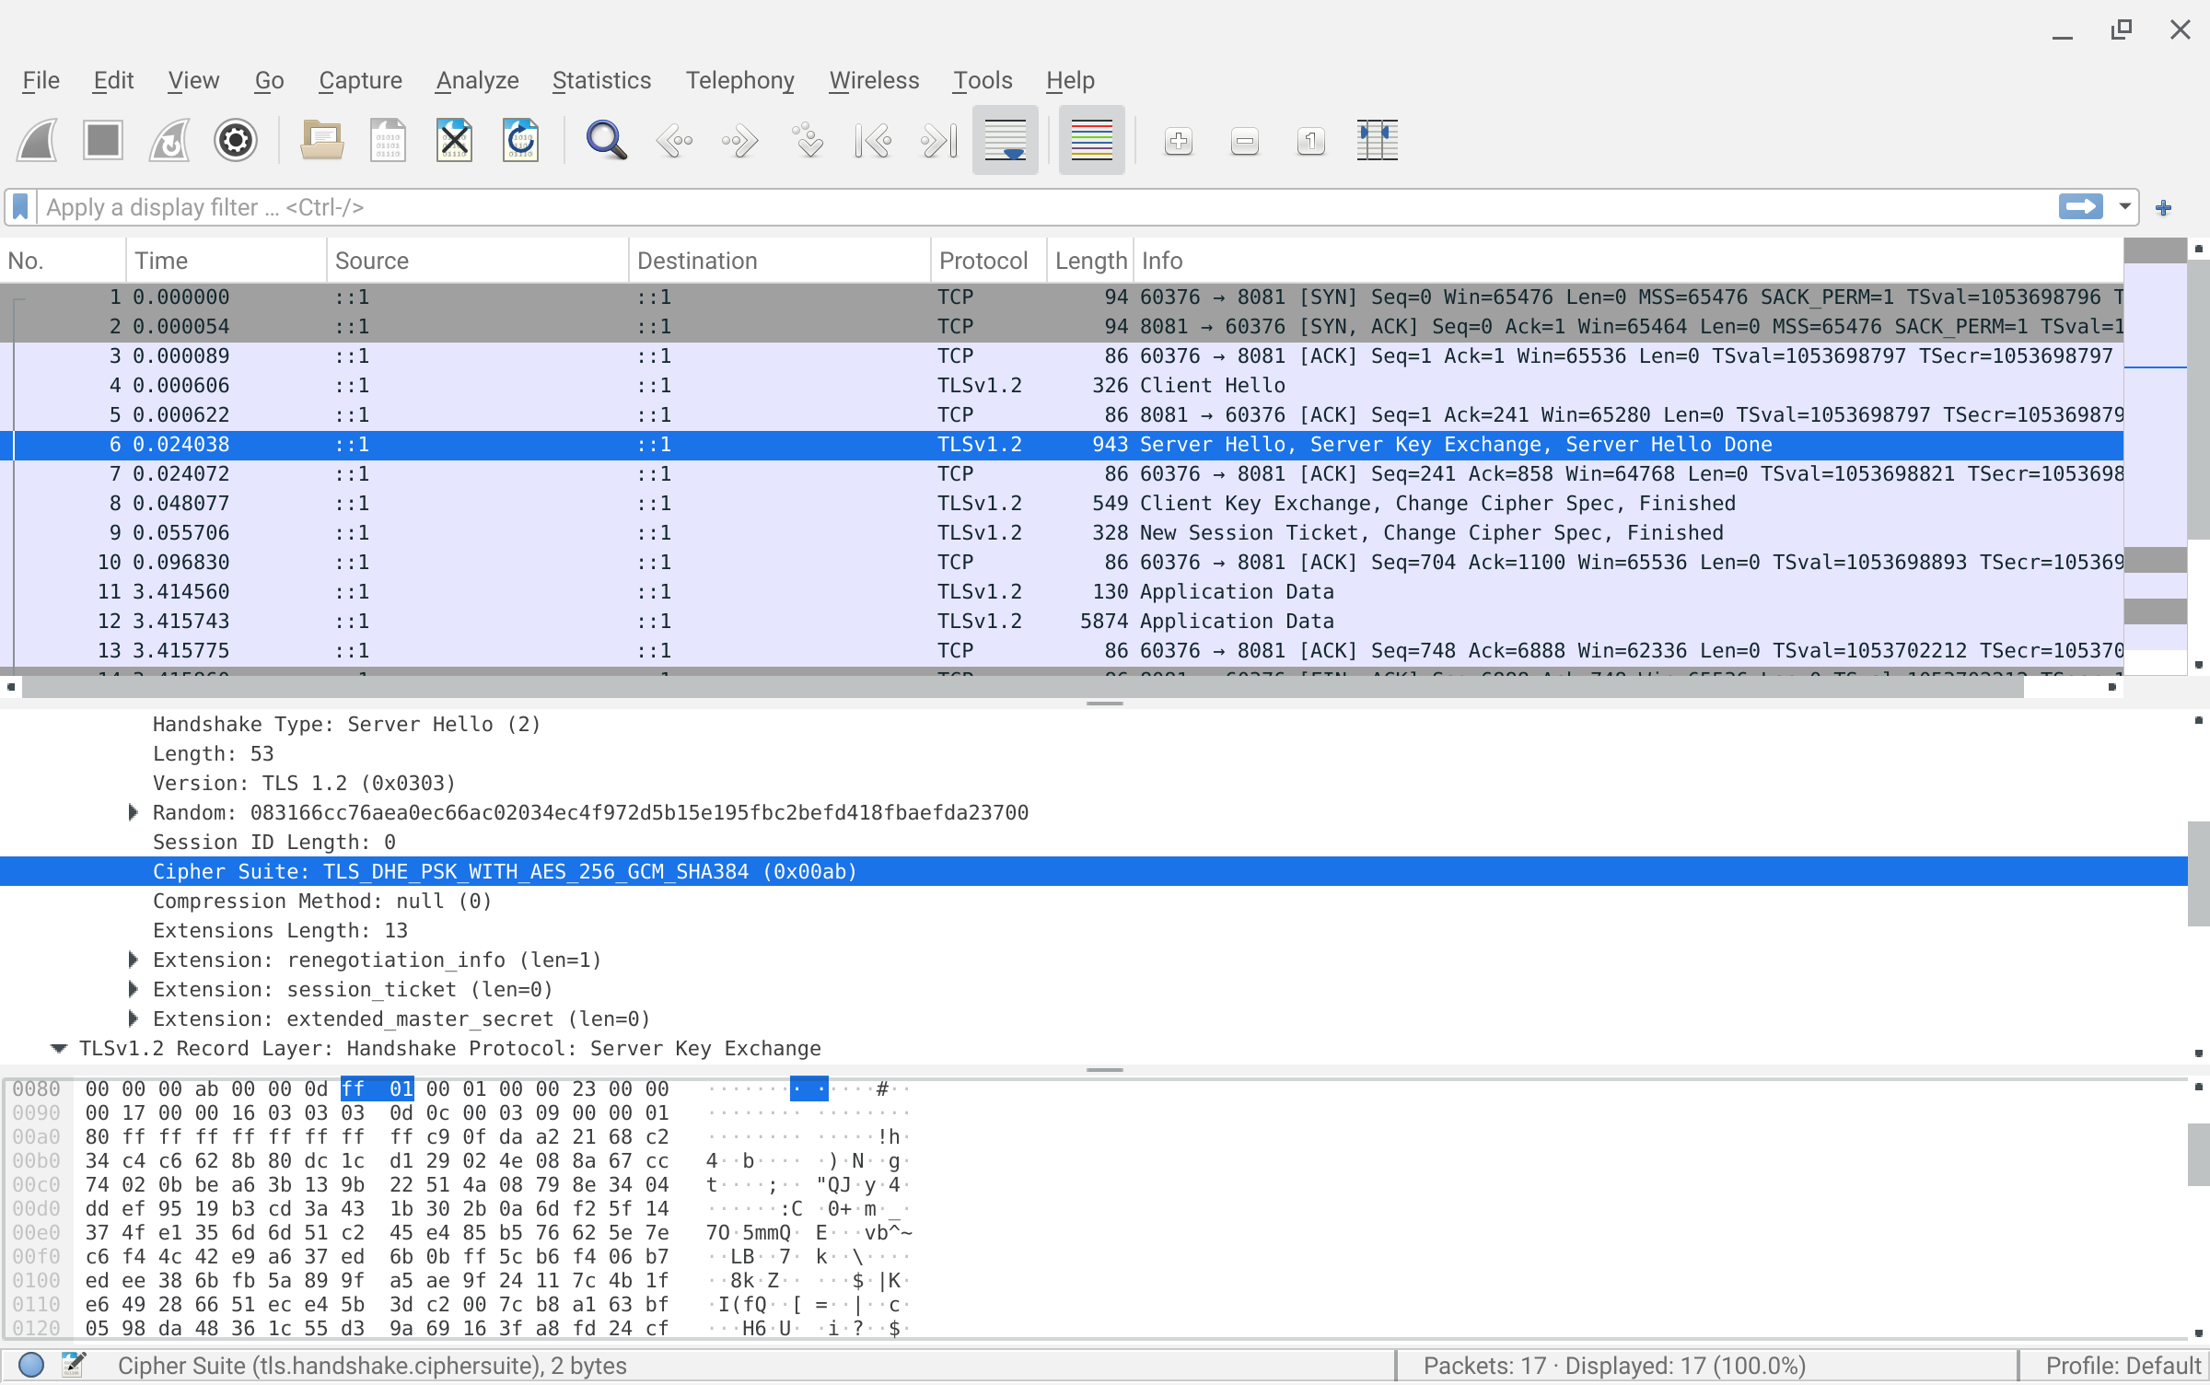Image resolution: width=2210 pixels, height=1385 pixels.
Task: Click inside the display filter input field
Action: (1013, 207)
